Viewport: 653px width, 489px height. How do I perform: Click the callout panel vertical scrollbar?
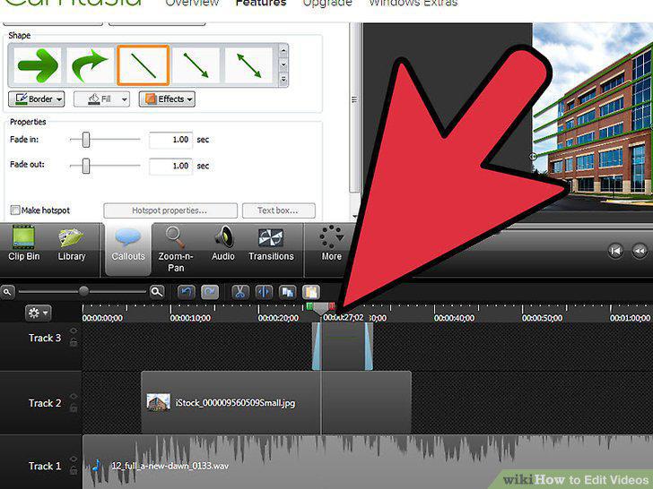tap(354, 108)
